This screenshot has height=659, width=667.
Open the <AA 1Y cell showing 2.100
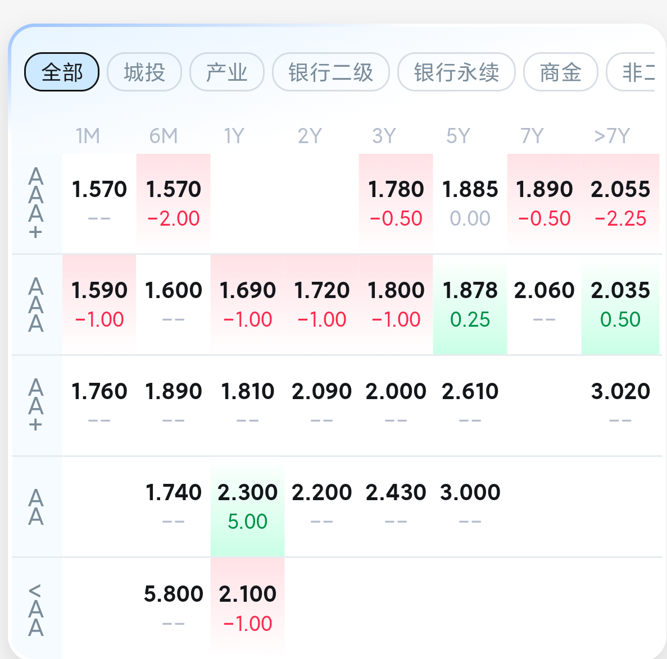click(247, 607)
